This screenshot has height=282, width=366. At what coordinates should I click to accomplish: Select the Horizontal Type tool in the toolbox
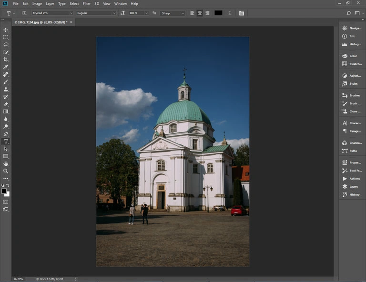point(6,141)
